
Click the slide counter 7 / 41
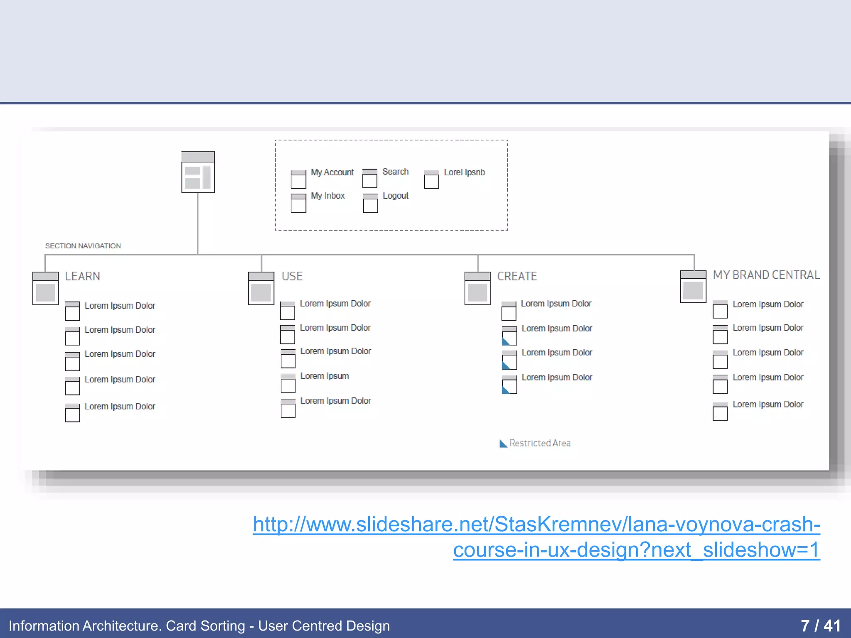(x=820, y=626)
